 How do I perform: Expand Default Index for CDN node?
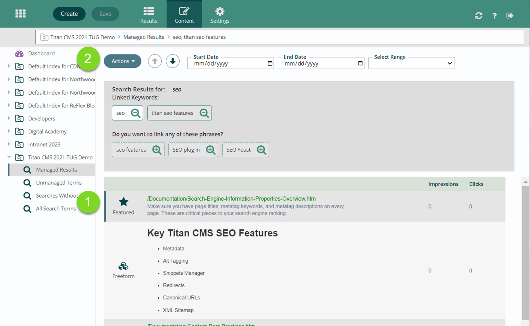coord(9,66)
